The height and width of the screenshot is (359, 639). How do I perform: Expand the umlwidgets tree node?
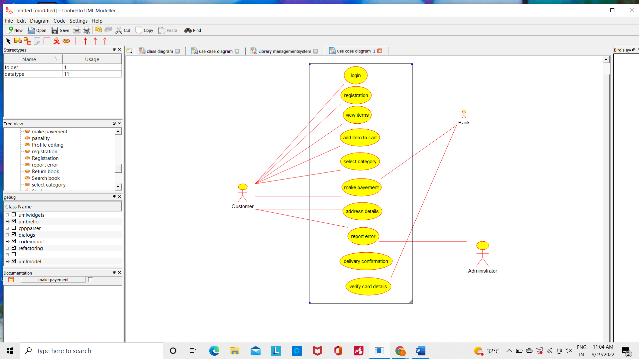(x=7, y=215)
